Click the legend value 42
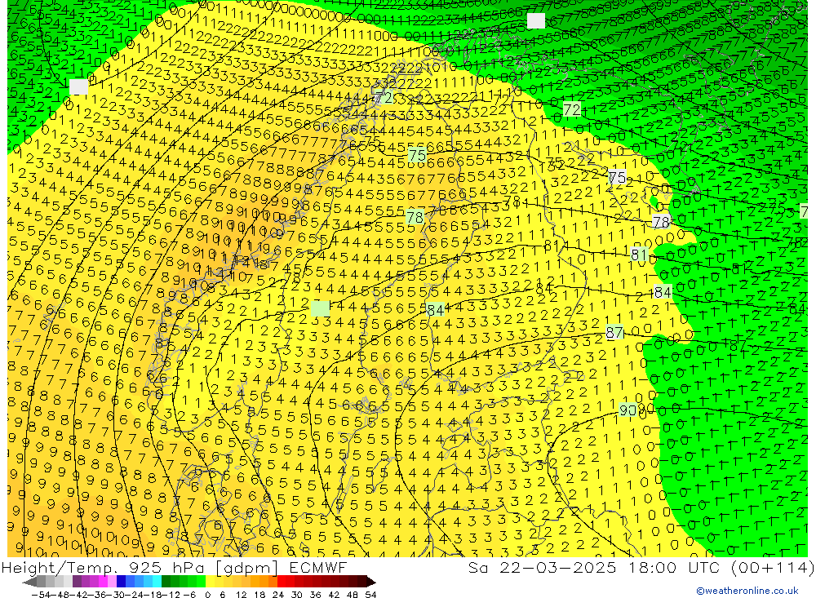816x598 pixels. tap(334, 595)
